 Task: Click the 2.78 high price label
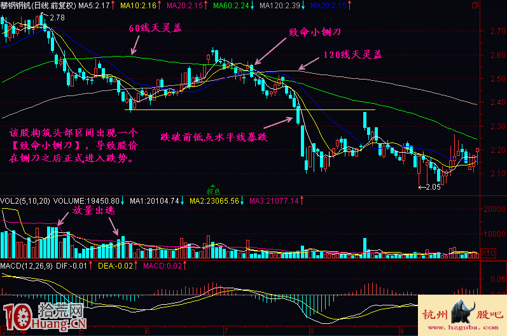(x=57, y=18)
